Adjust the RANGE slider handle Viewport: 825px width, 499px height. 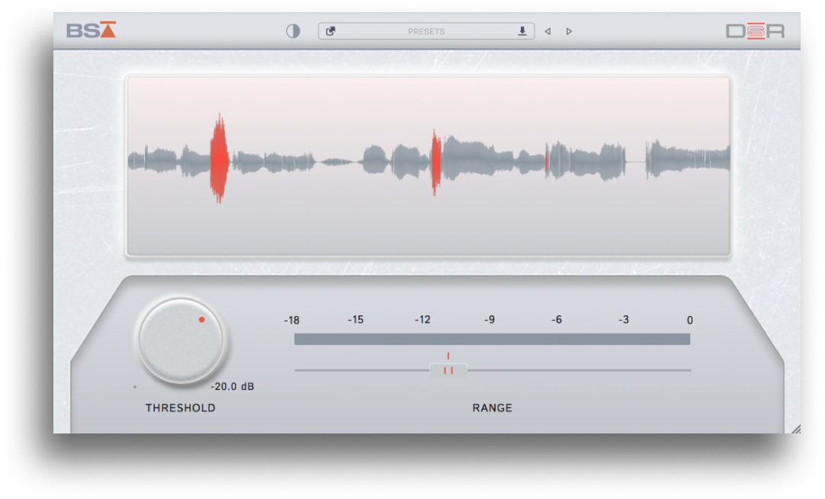click(448, 370)
